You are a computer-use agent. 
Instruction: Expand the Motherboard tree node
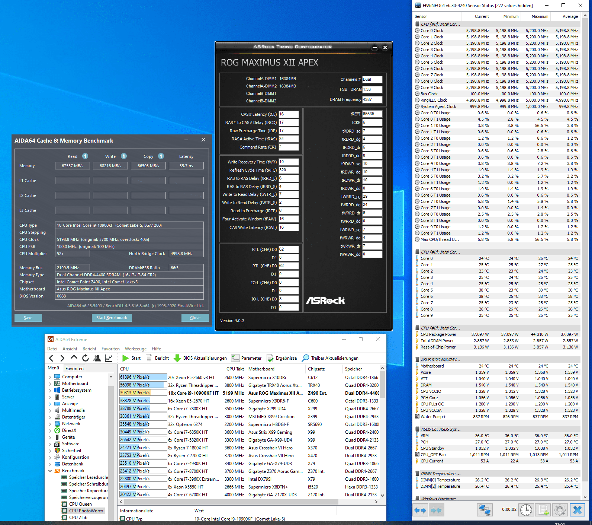50,384
